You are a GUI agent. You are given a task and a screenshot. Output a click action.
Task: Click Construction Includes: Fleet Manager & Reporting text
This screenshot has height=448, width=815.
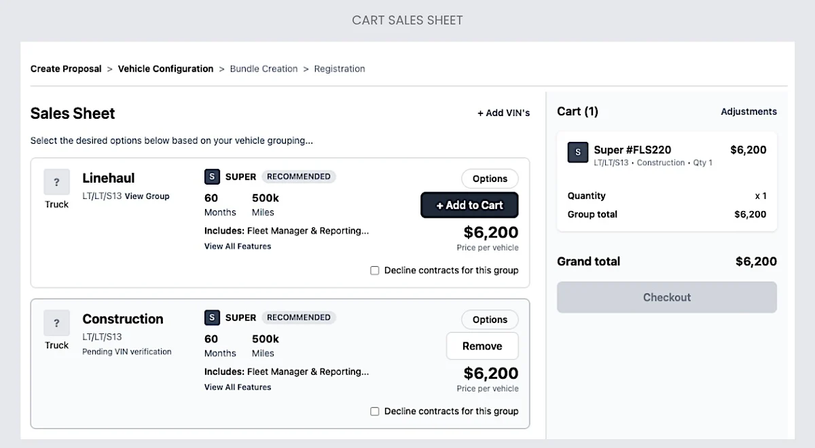pyautogui.click(x=287, y=372)
